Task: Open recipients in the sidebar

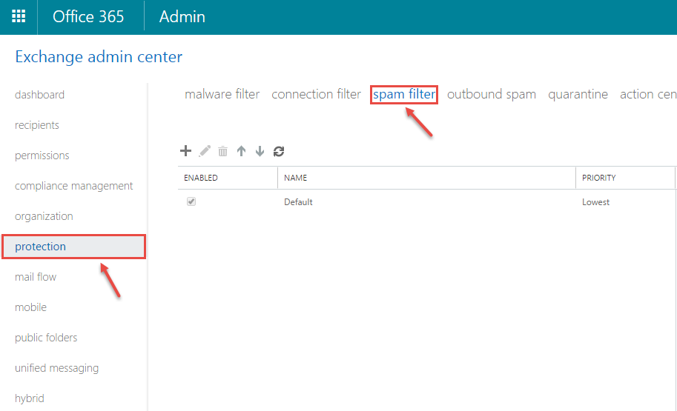Action: click(x=37, y=125)
